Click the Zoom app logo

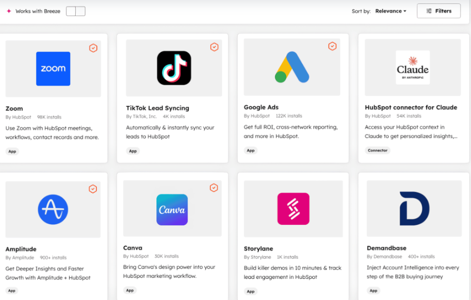tap(53, 69)
